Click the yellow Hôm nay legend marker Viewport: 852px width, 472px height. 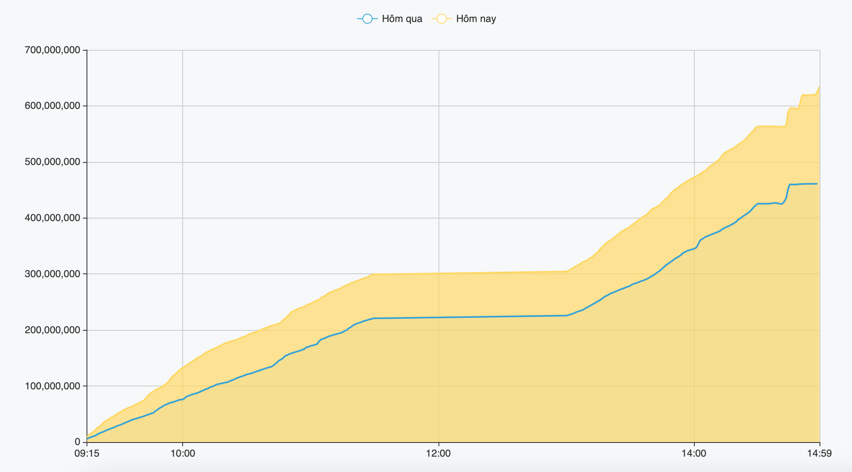[441, 19]
